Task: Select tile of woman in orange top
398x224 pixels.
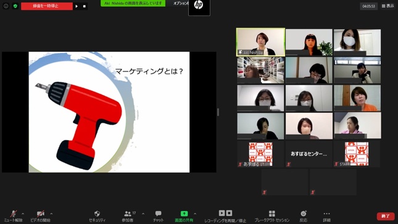Action: click(357, 98)
